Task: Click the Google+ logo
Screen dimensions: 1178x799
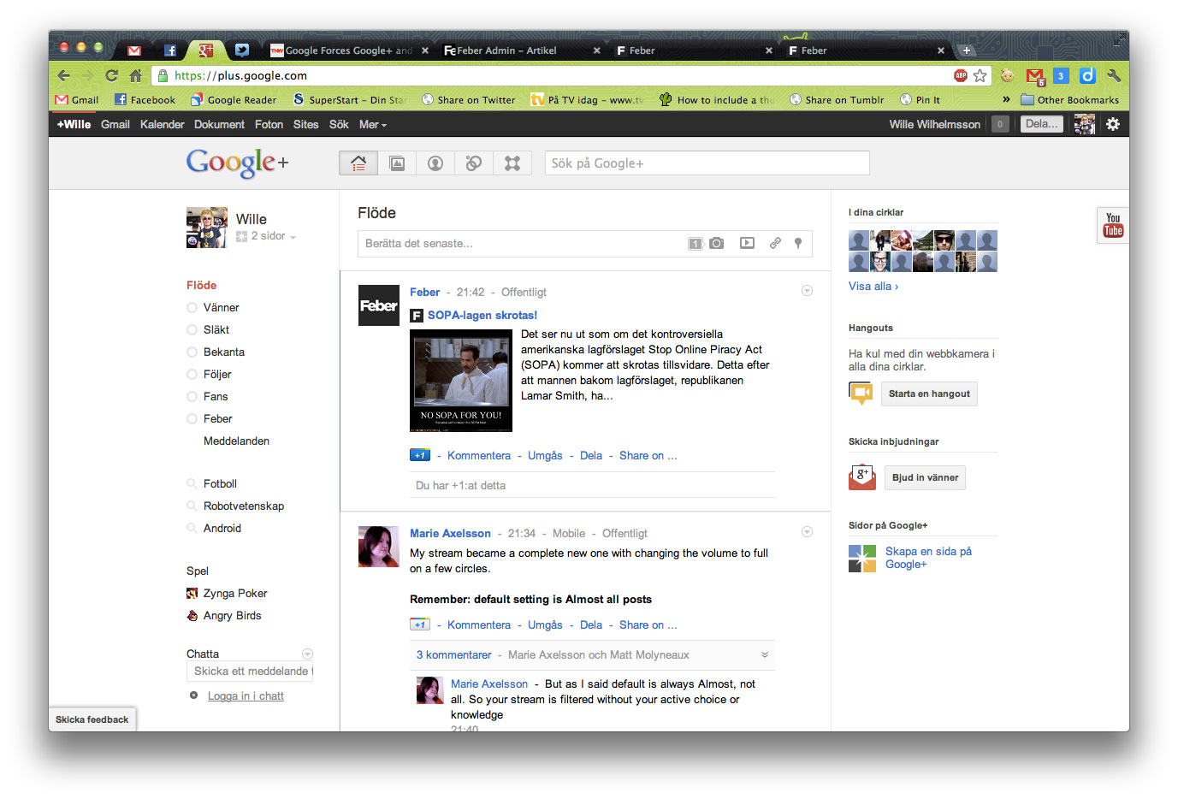Action: 237,162
